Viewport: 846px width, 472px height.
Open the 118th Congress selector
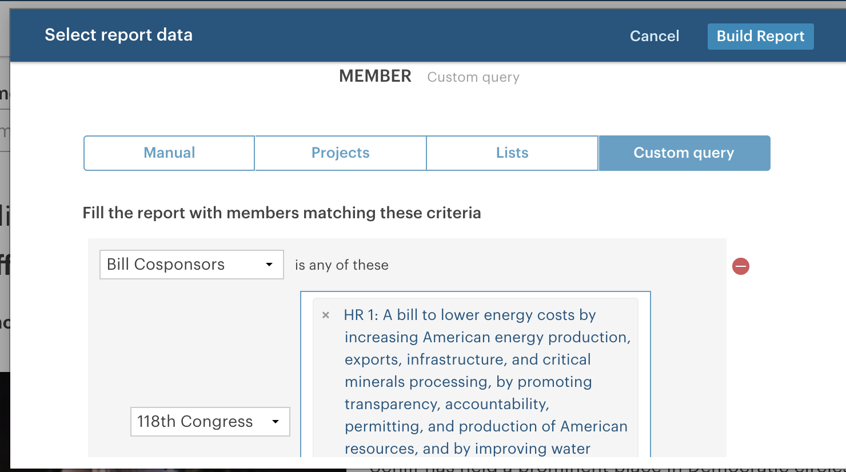click(210, 422)
